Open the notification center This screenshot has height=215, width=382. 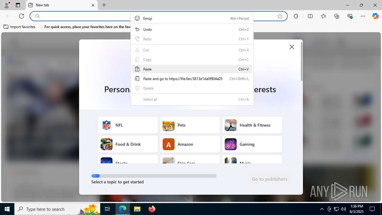tap(372, 209)
